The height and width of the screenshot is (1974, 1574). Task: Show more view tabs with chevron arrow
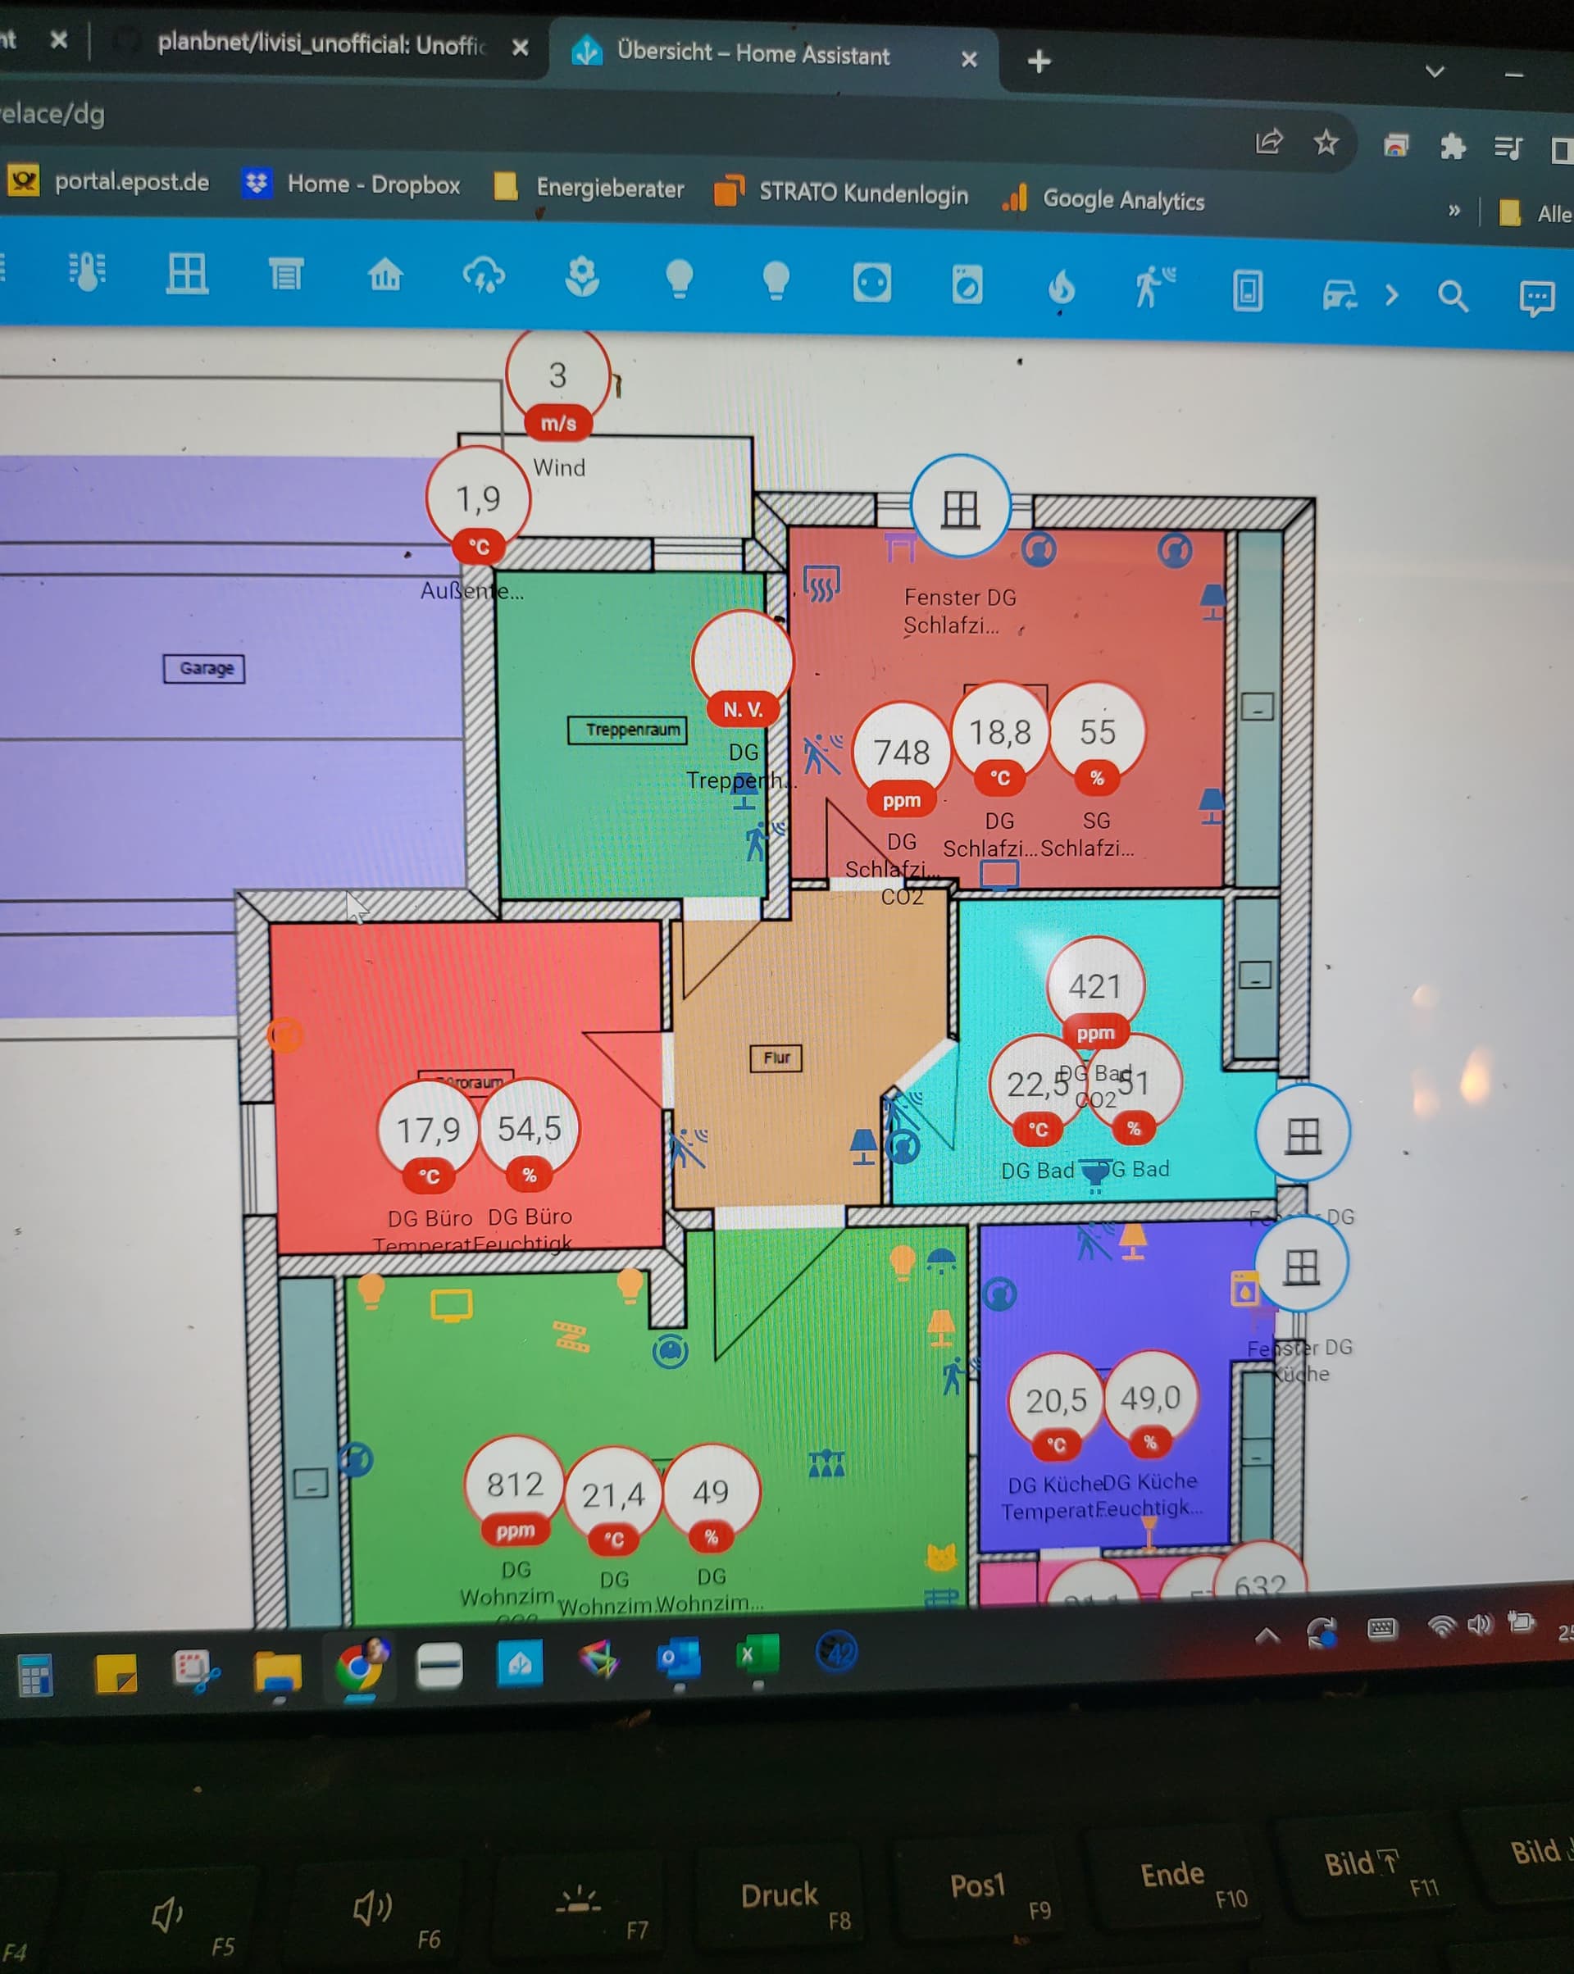pos(1393,295)
